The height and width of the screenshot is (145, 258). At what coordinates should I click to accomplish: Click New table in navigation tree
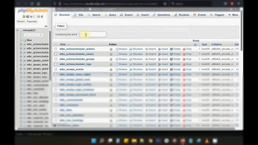click(29, 40)
